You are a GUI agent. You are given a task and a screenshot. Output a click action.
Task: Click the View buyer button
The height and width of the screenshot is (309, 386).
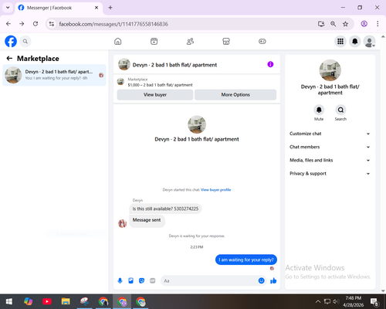(155, 95)
